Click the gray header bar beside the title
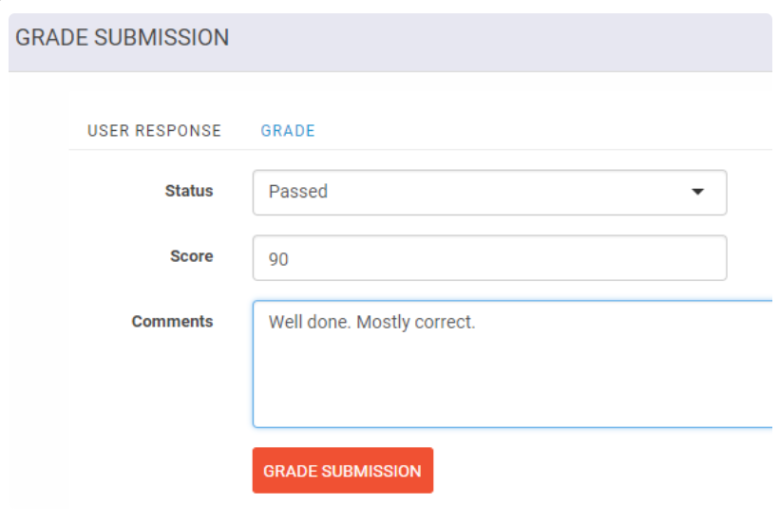The height and width of the screenshot is (523, 779). click(x=497, y=42)
